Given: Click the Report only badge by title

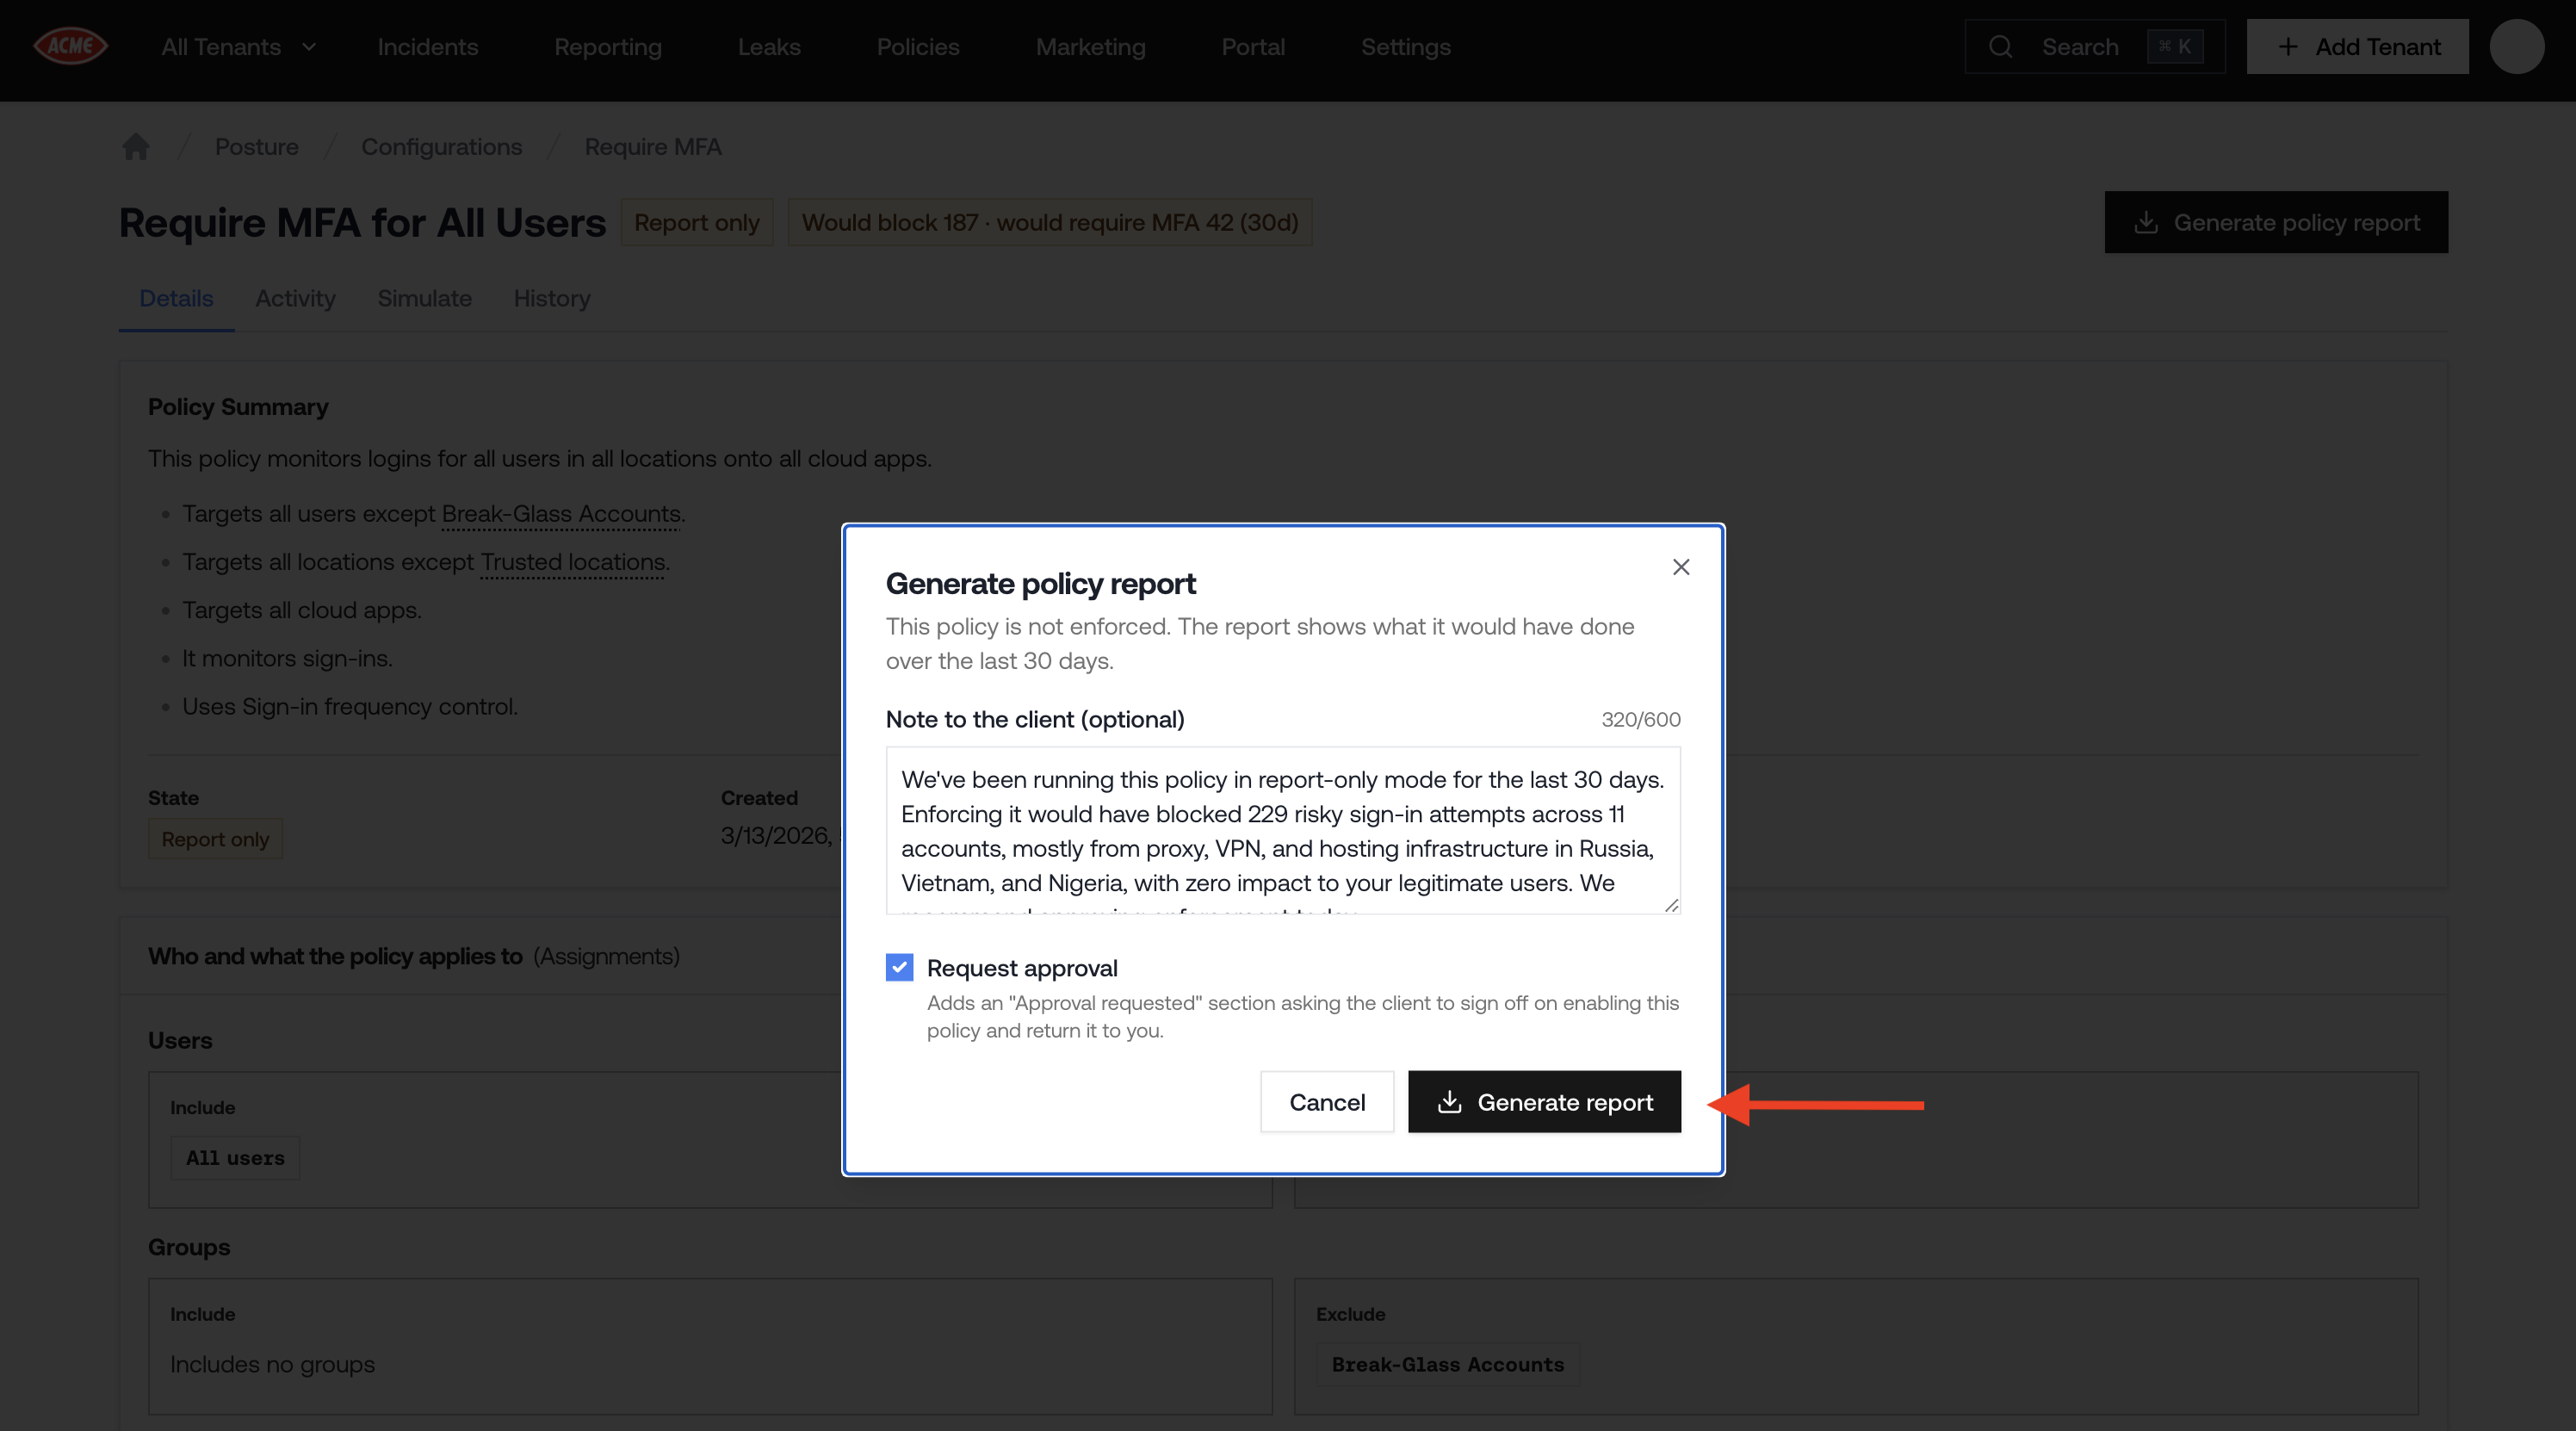Looking at the screenshot, I should 696,222.
